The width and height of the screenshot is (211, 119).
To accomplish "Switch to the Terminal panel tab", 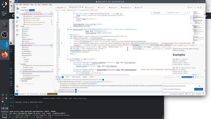I will tap(85, 77).
